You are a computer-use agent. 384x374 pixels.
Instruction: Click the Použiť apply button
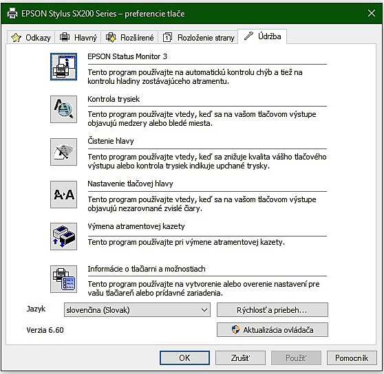tap(296, 358)
